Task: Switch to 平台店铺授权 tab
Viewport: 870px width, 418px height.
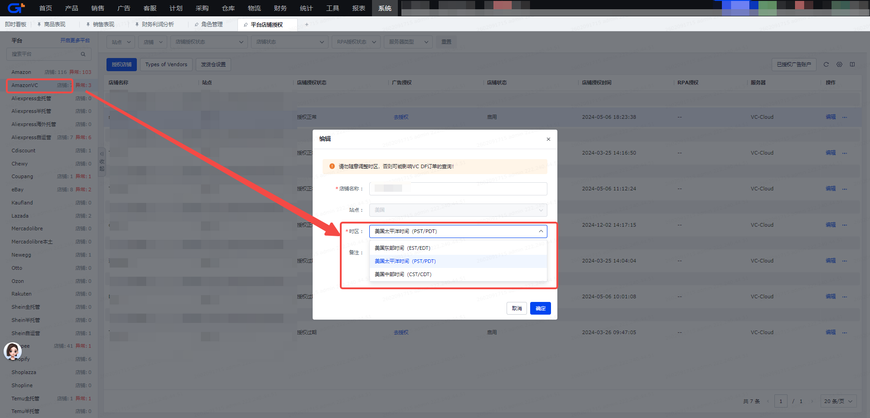Action: point(266,25)
